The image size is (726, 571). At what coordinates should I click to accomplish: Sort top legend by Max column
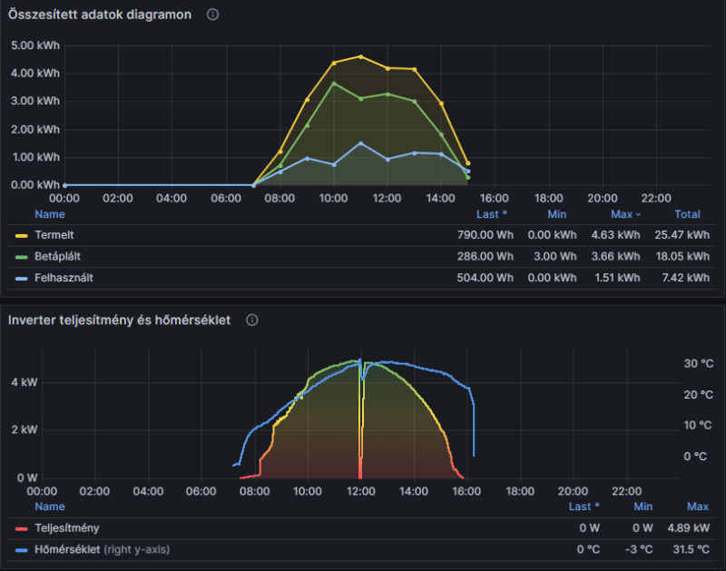click(625, 214)
